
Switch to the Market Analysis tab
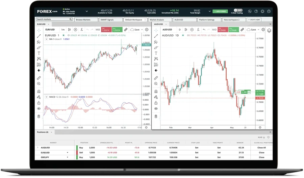[x=160, y=20]
